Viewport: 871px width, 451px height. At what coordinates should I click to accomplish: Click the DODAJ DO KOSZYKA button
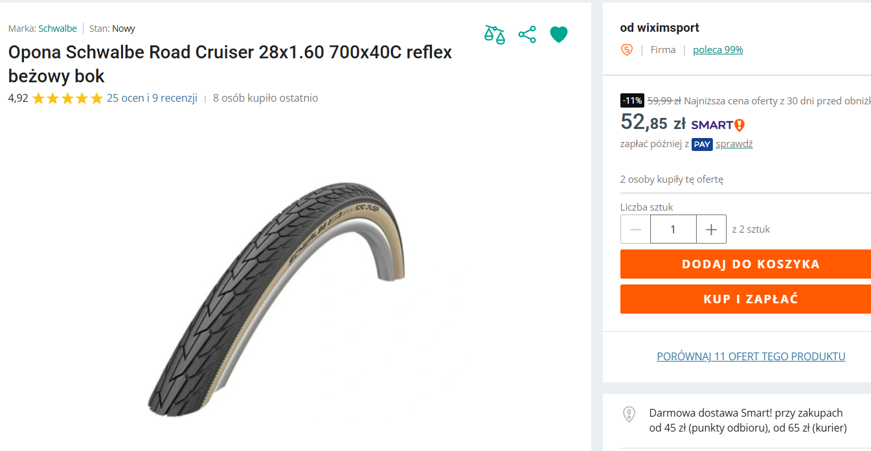[x=745, y=264]
